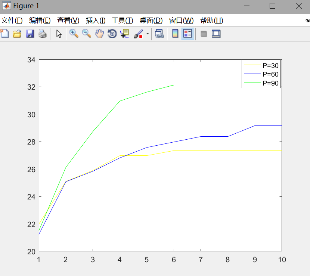Expand the Brush tool color dropdown arrow
The width and height of the screenshot is (310, 276).
click(148, 34)
